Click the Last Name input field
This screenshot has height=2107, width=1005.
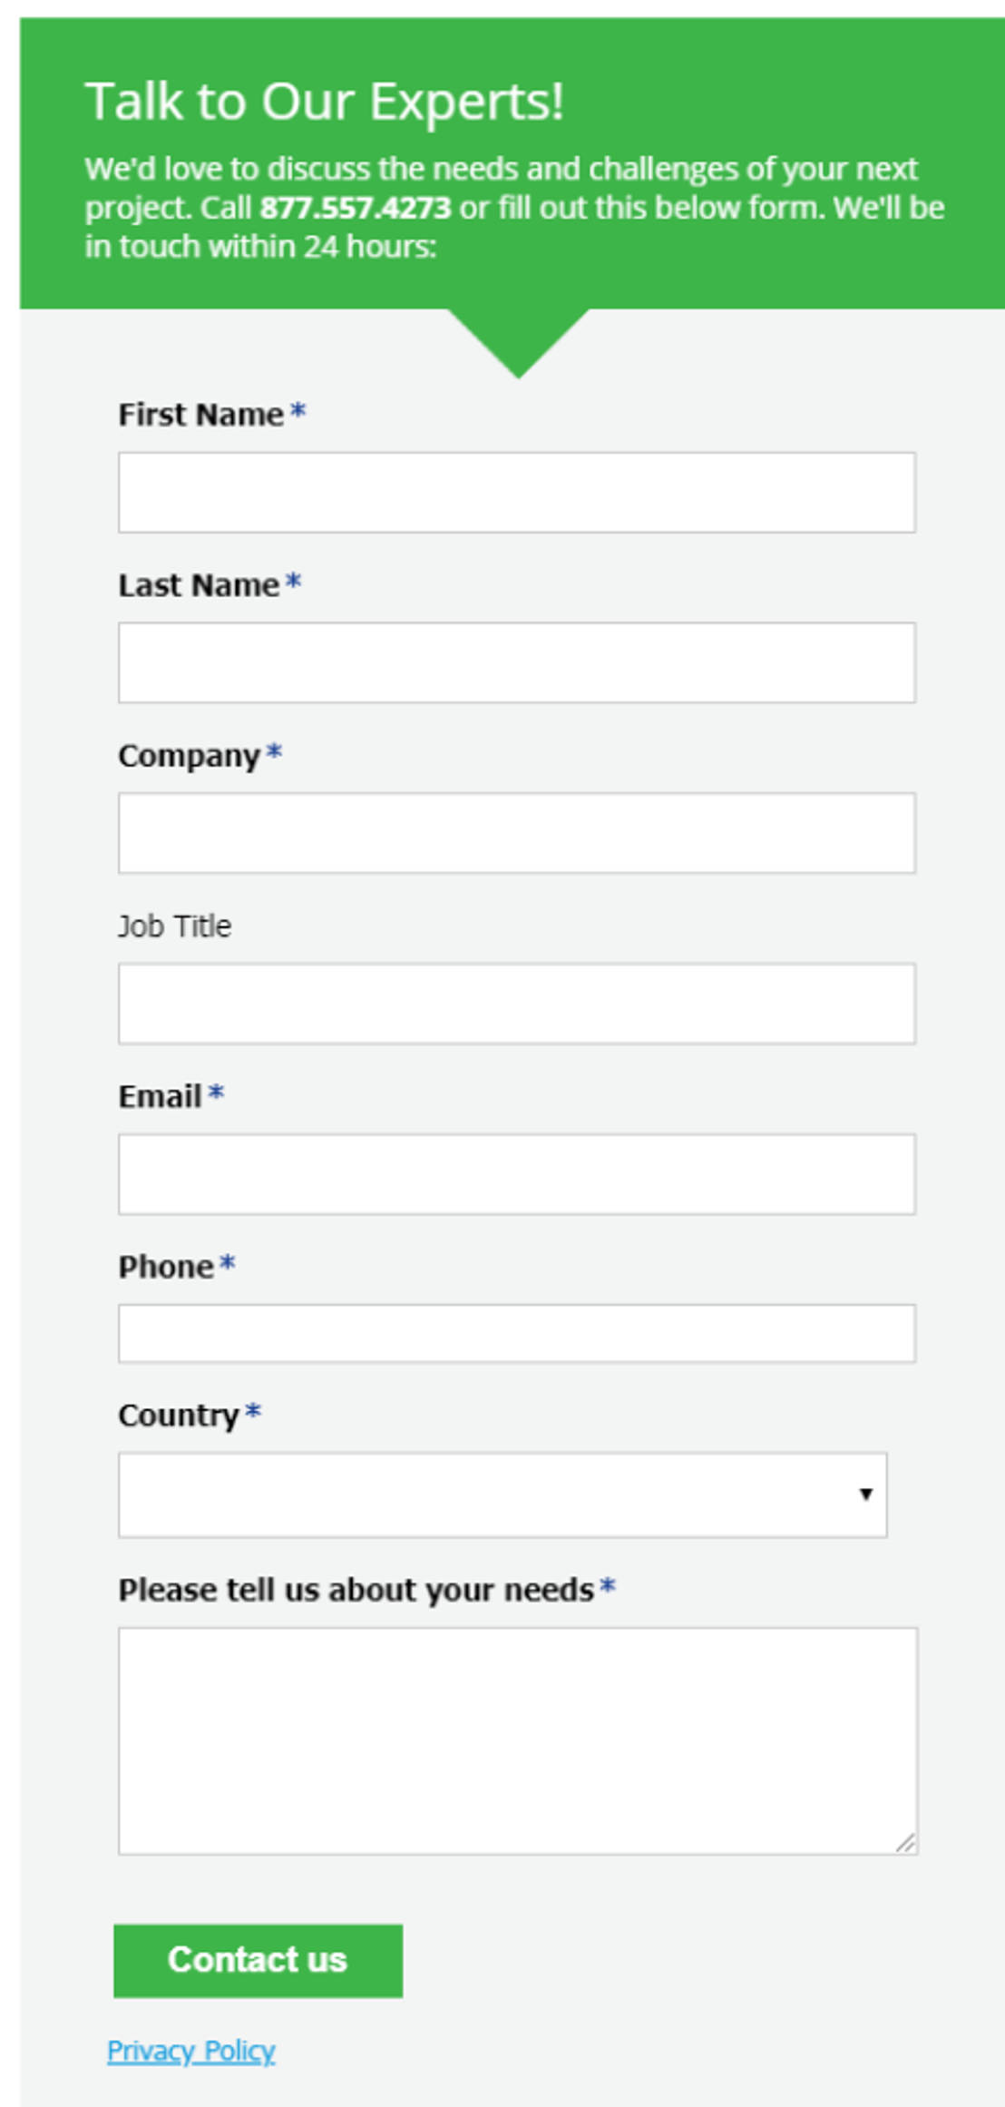[x=515, y=661]
